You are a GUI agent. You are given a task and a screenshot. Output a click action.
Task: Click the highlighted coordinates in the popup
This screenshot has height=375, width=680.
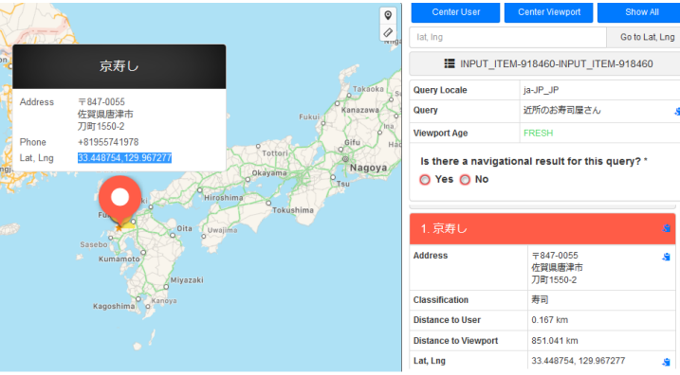tap(124, 157)
